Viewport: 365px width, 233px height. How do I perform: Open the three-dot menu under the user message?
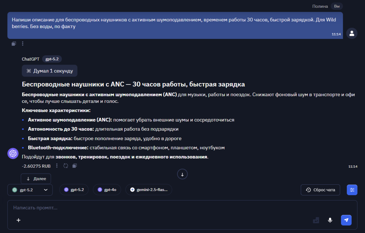(22, 43)
